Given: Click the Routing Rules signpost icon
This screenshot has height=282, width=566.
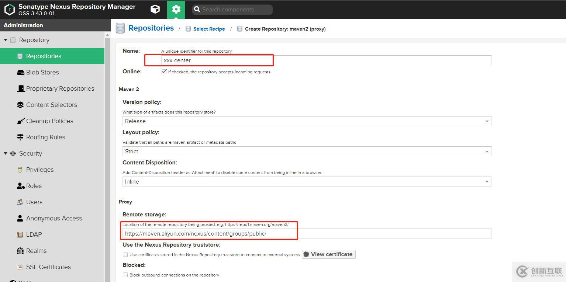Looking at the screenshot, I should tap(20, 137).
